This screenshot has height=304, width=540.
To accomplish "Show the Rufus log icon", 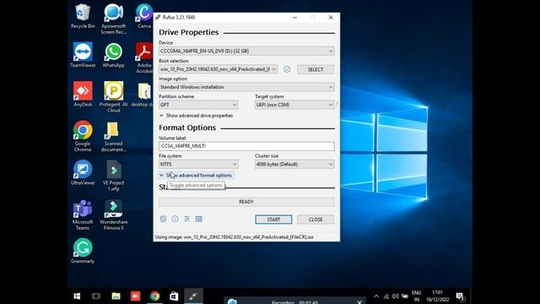I will tap(199, 219).
